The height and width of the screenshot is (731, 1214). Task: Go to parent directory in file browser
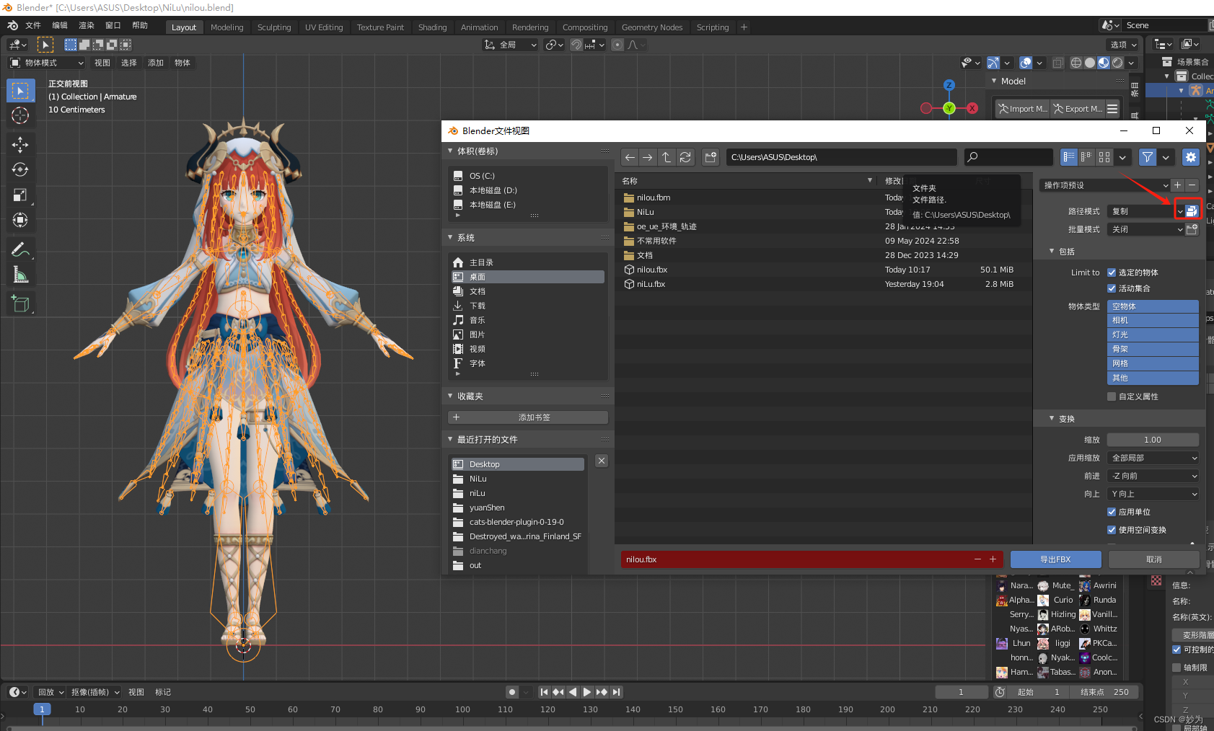pos(667,157)
